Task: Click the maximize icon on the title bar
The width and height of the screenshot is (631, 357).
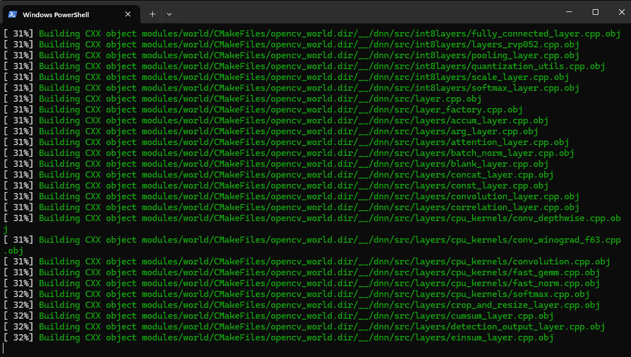Action: (x=594, y=12)
